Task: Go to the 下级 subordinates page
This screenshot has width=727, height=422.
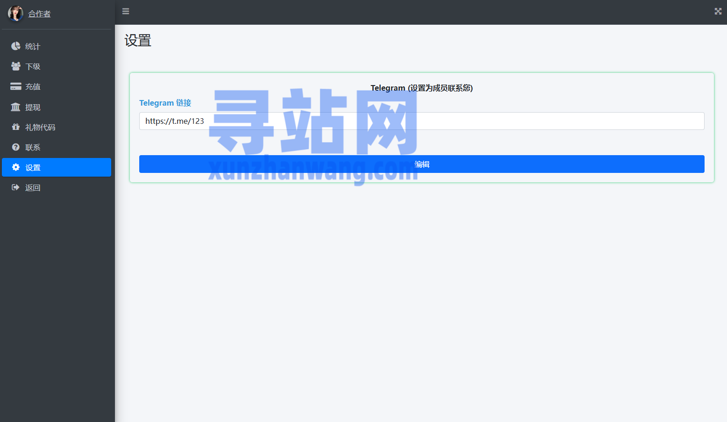Action: (x=33, y=66)
